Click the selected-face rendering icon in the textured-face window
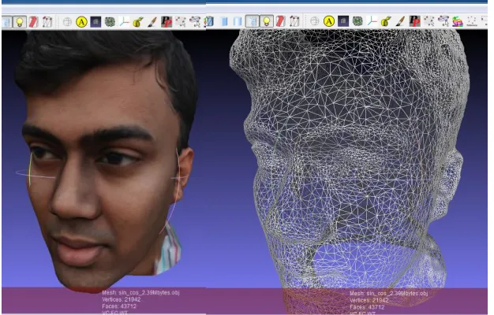 (x=47, y=22)
